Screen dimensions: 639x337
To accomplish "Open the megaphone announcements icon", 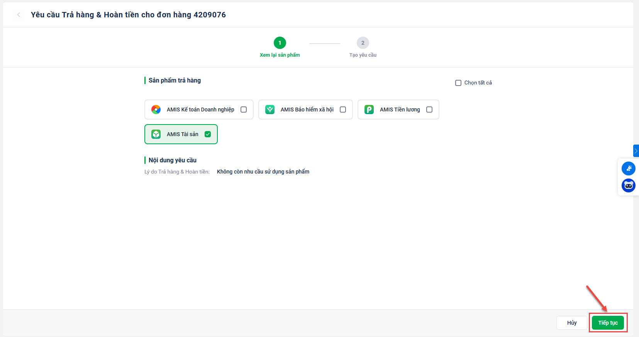I will 628,168.
